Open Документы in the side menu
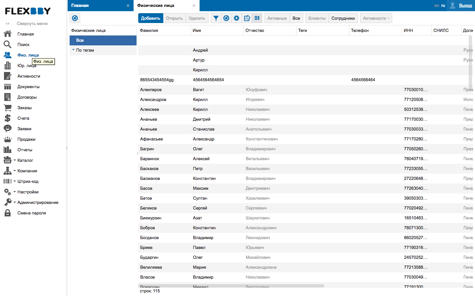 point(28,86)
